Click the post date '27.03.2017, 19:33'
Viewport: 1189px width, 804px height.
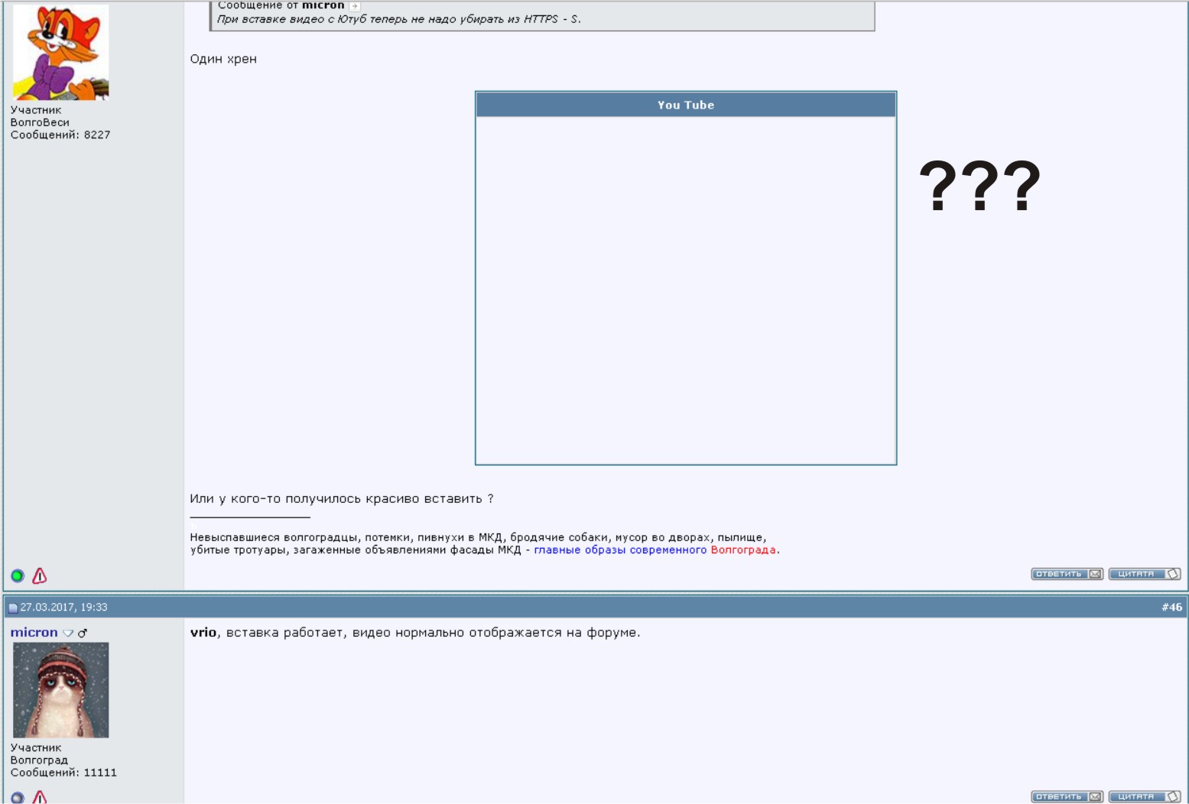pyautogui.click(x=63, y=608)
